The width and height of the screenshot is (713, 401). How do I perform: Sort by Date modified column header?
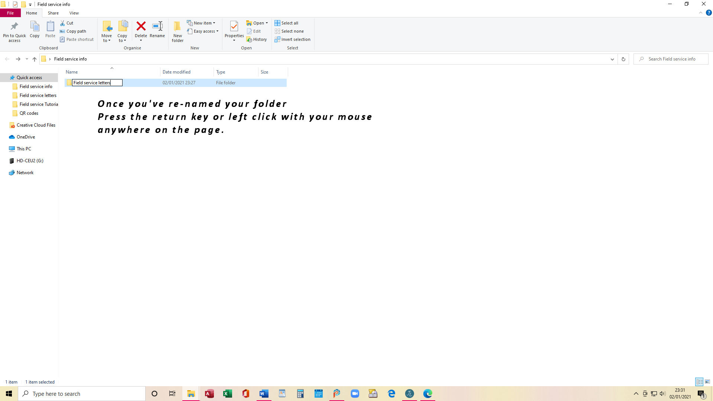coord(187,72)
